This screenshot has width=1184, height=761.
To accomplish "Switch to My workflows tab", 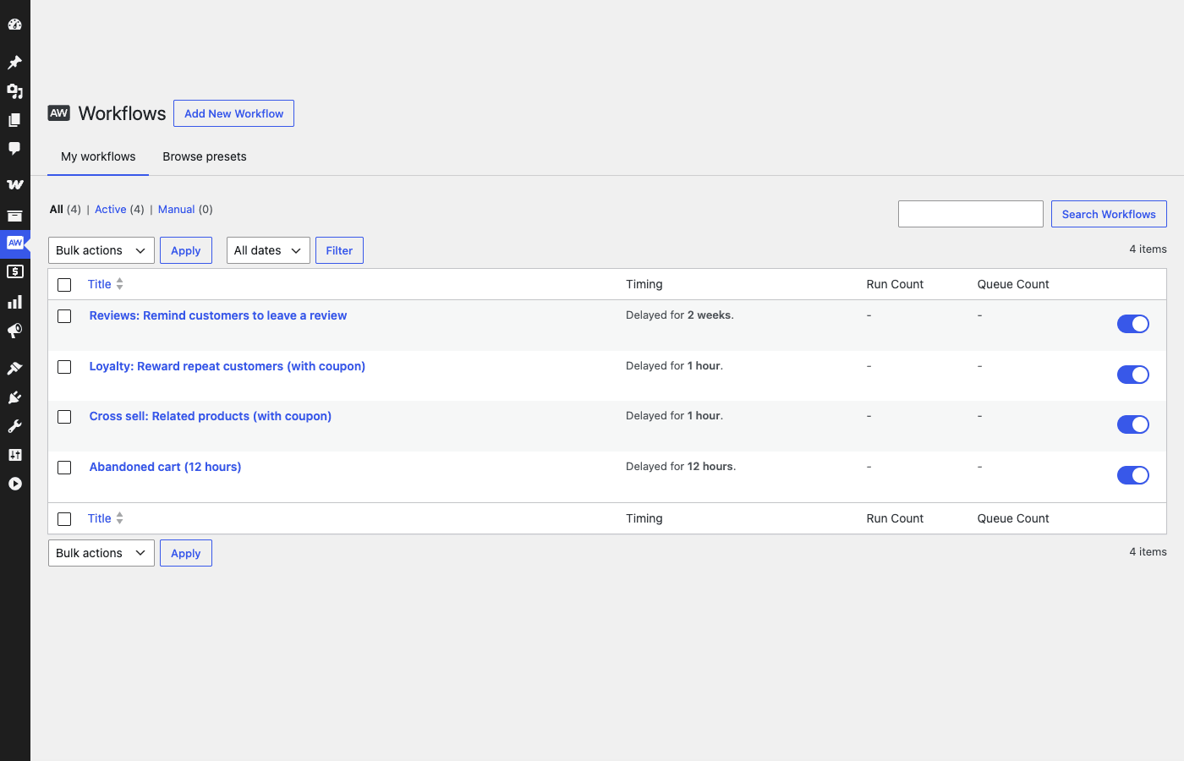I will (98, 156).
